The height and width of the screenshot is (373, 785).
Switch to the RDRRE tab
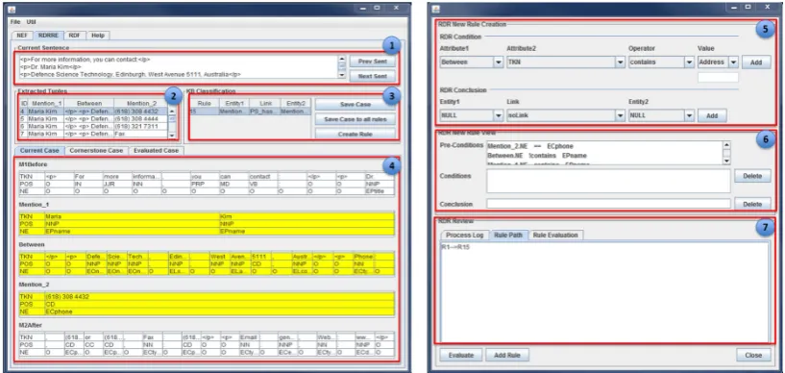(x=49, y=36)
